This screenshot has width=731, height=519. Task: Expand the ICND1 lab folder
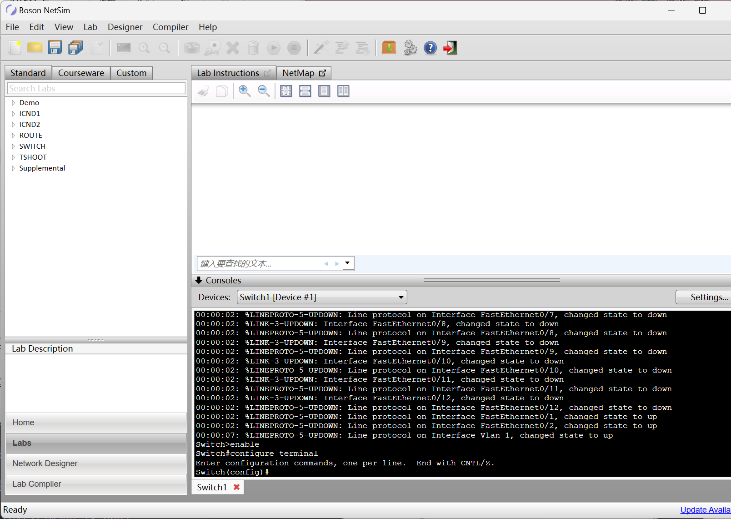13,114
